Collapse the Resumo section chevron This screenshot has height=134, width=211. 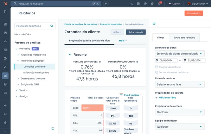pos(70,55)
